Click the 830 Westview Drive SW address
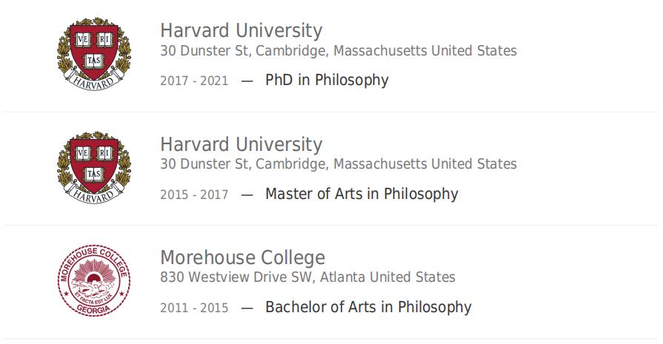 (x=307, y=277)
